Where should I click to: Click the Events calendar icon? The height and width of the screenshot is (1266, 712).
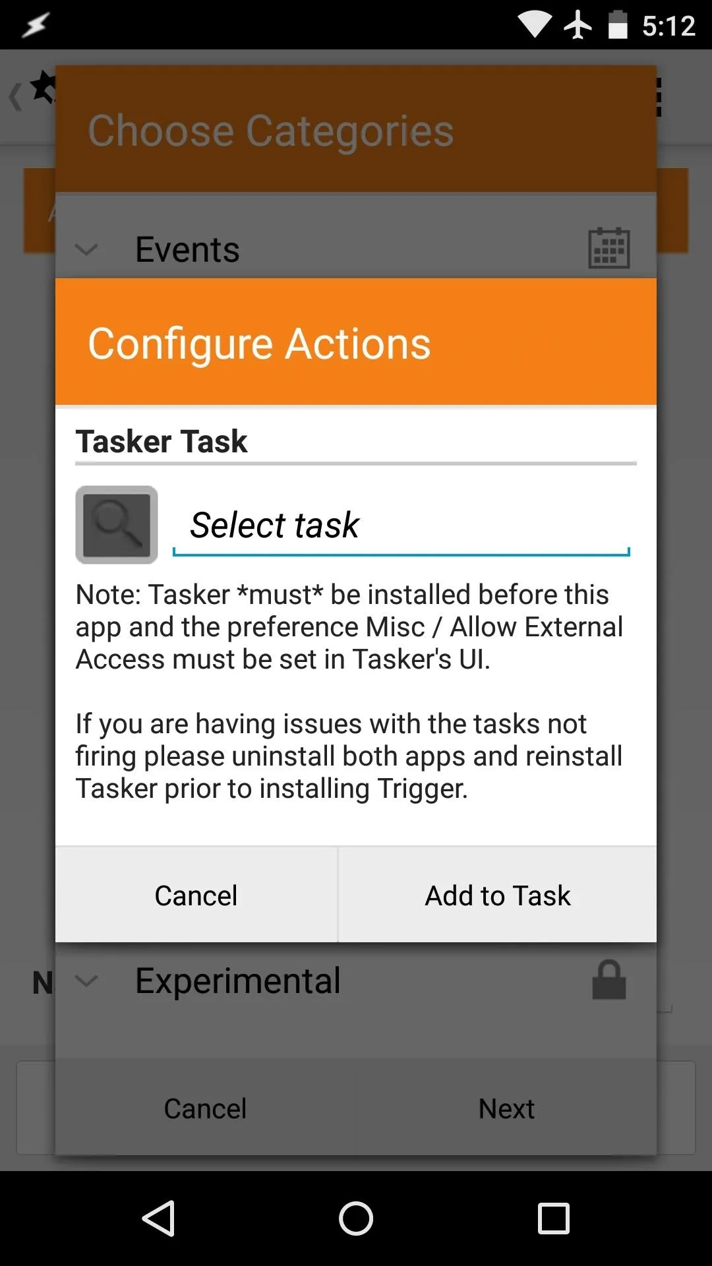coord(608,248)
